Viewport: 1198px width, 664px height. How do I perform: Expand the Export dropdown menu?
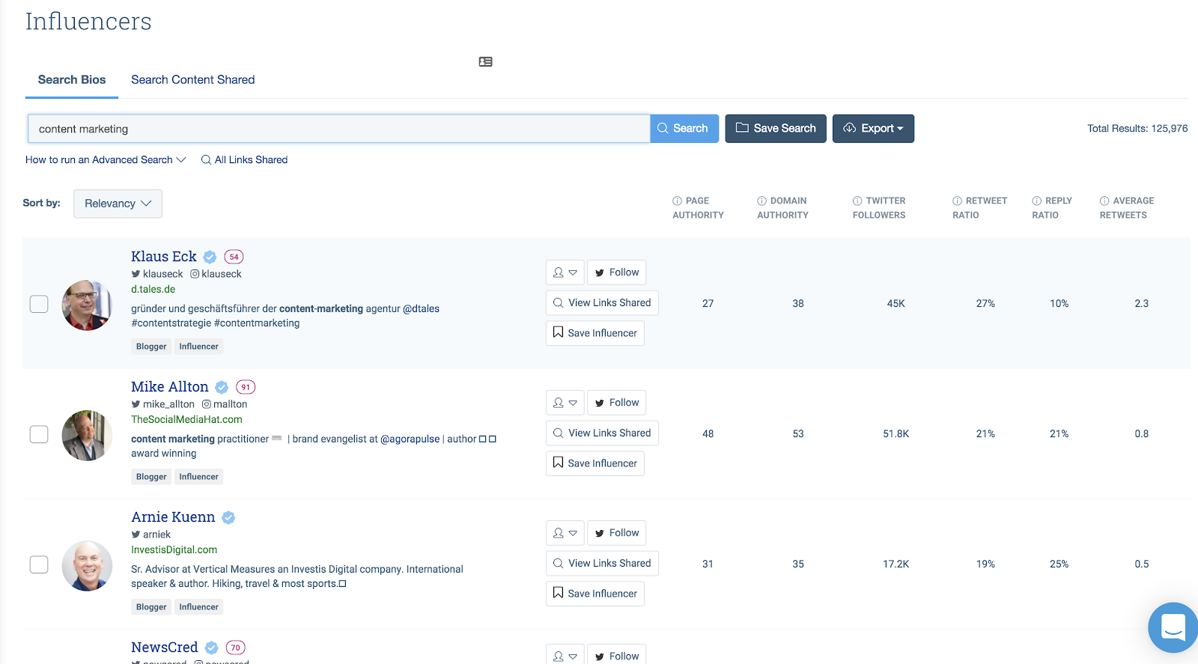[x=873, y=129]
